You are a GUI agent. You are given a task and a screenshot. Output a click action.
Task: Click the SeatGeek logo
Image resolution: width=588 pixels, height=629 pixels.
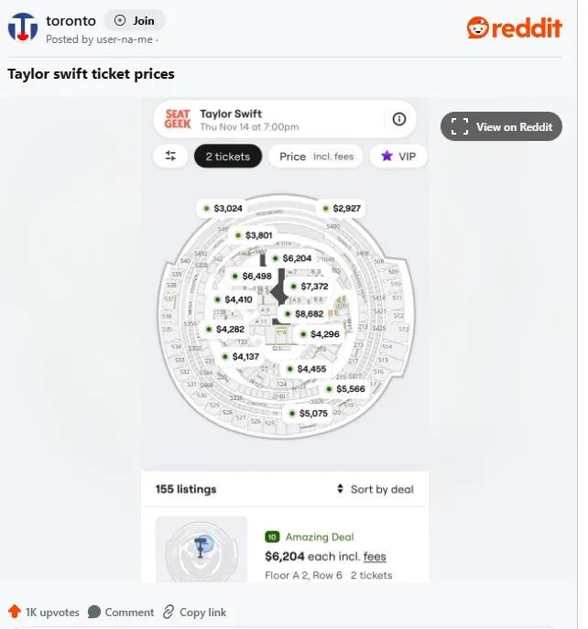[x=178, y=119]
